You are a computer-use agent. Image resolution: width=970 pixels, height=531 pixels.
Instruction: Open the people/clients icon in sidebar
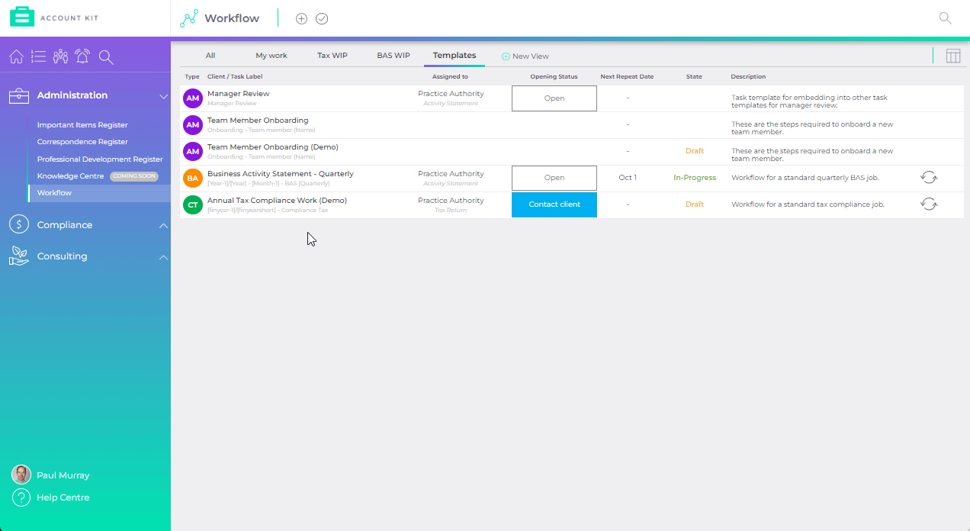(61, 56)
